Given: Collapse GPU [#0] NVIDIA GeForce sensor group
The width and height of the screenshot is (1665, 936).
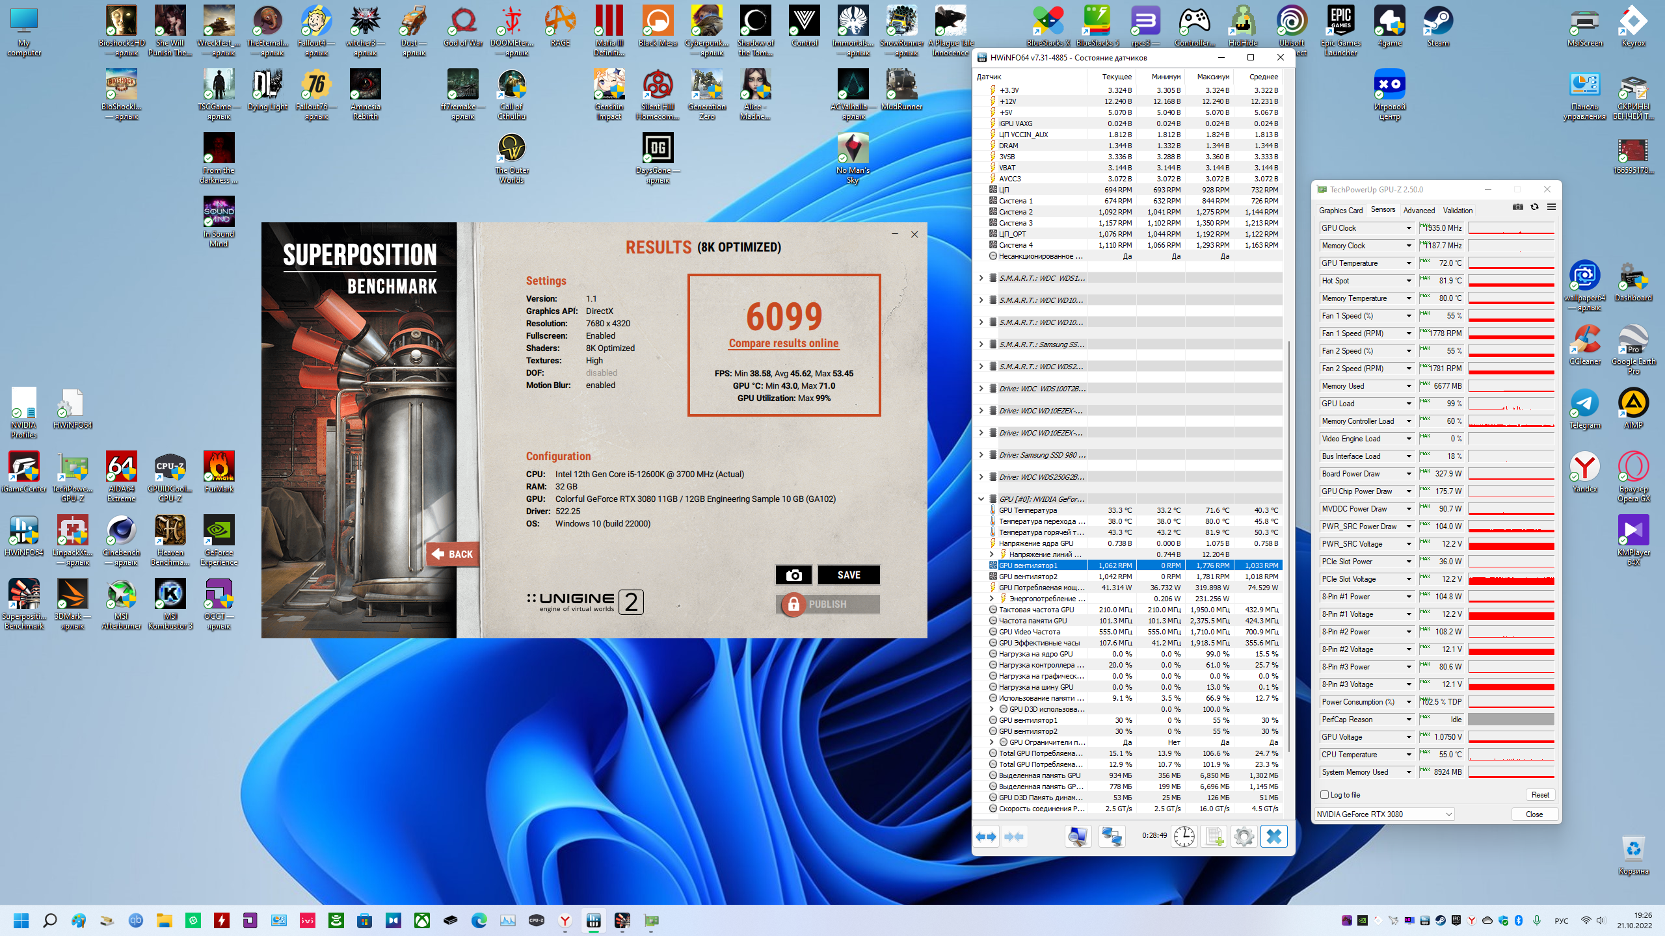Looking at the screenshot, I should tap(981, 499).
